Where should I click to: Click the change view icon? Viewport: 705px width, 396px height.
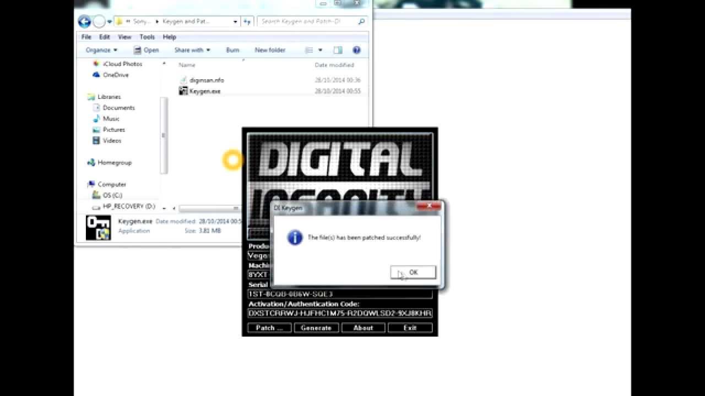(x=310, y=50)
